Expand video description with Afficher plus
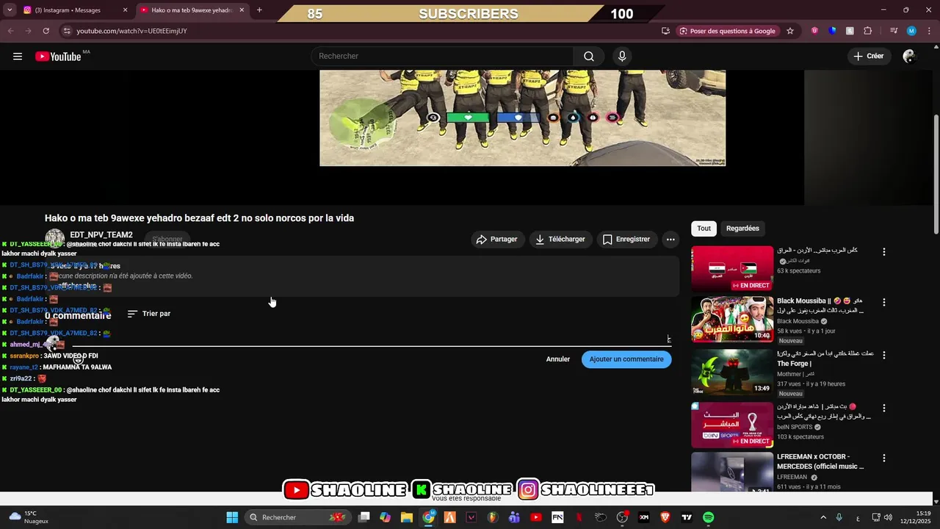 click(x=76, y=286)
